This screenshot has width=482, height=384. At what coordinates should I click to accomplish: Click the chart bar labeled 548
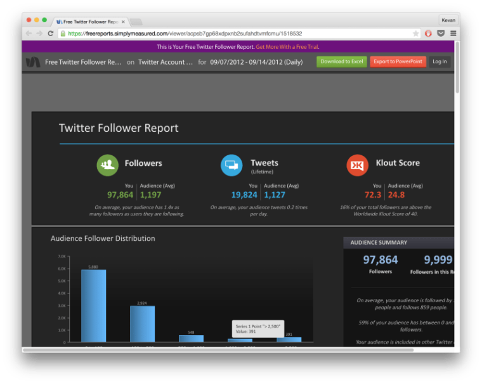[191, 338]
